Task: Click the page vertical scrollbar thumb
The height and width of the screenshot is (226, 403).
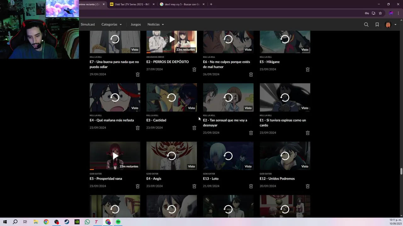Action: click(x=401, y=171)
